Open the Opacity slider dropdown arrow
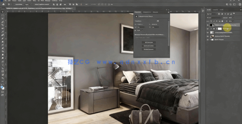The width and height of the screenshot is (242, 124). 233,18
